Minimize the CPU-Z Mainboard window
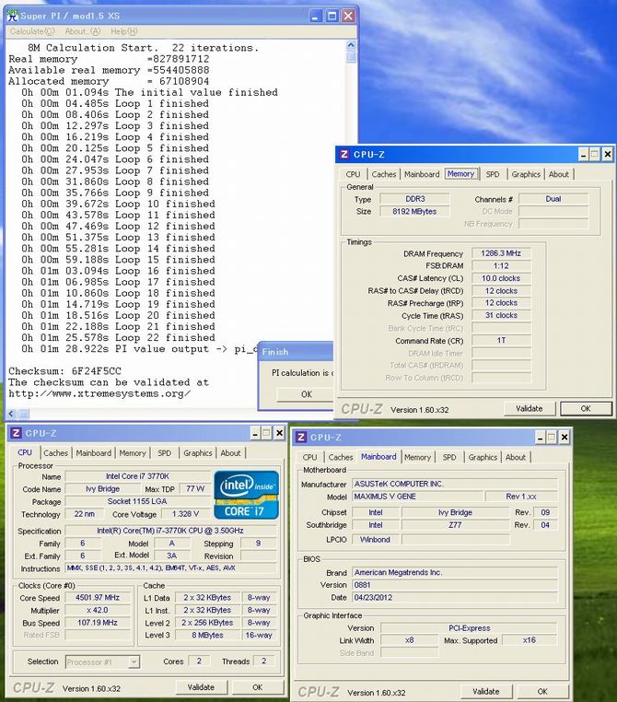The width and height of the screenshot is (617, 702). [540, 438]
